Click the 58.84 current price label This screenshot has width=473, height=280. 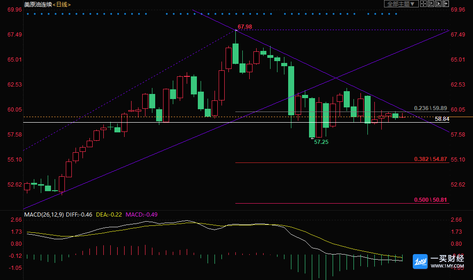click(x=442, y=119)
